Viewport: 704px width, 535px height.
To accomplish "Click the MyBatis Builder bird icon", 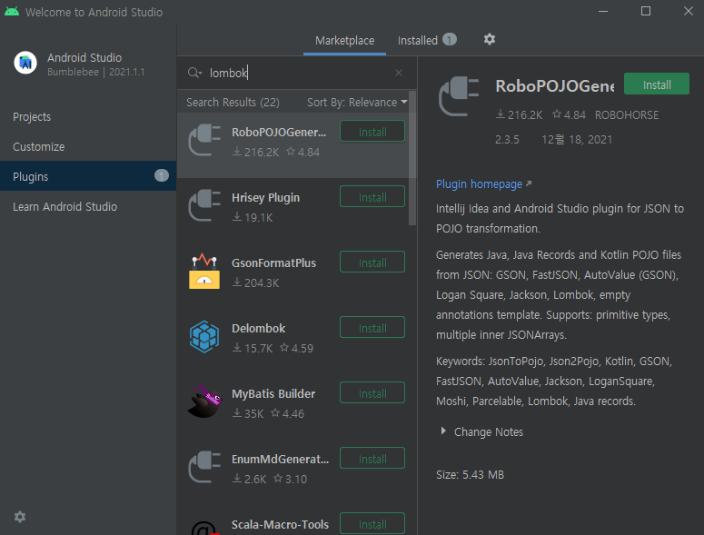I will [x=204, y=401].
